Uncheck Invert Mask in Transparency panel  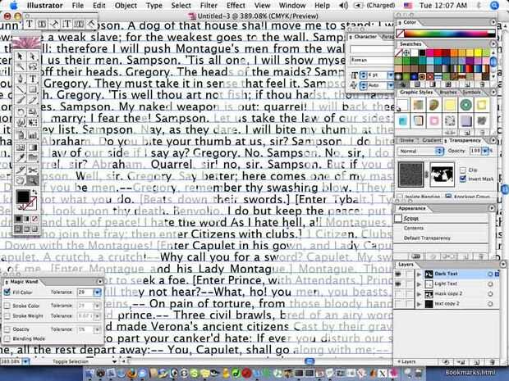tap(463, 179)
